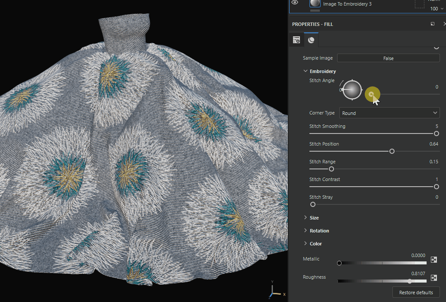Expand the Color section
446x302 pixels.
(x=306, y=243)
